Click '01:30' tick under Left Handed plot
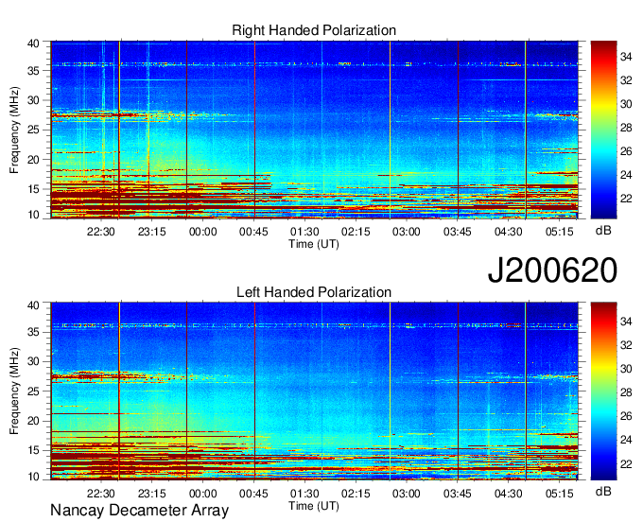This screenshot has width=643, height=522. tap(304, 494)
